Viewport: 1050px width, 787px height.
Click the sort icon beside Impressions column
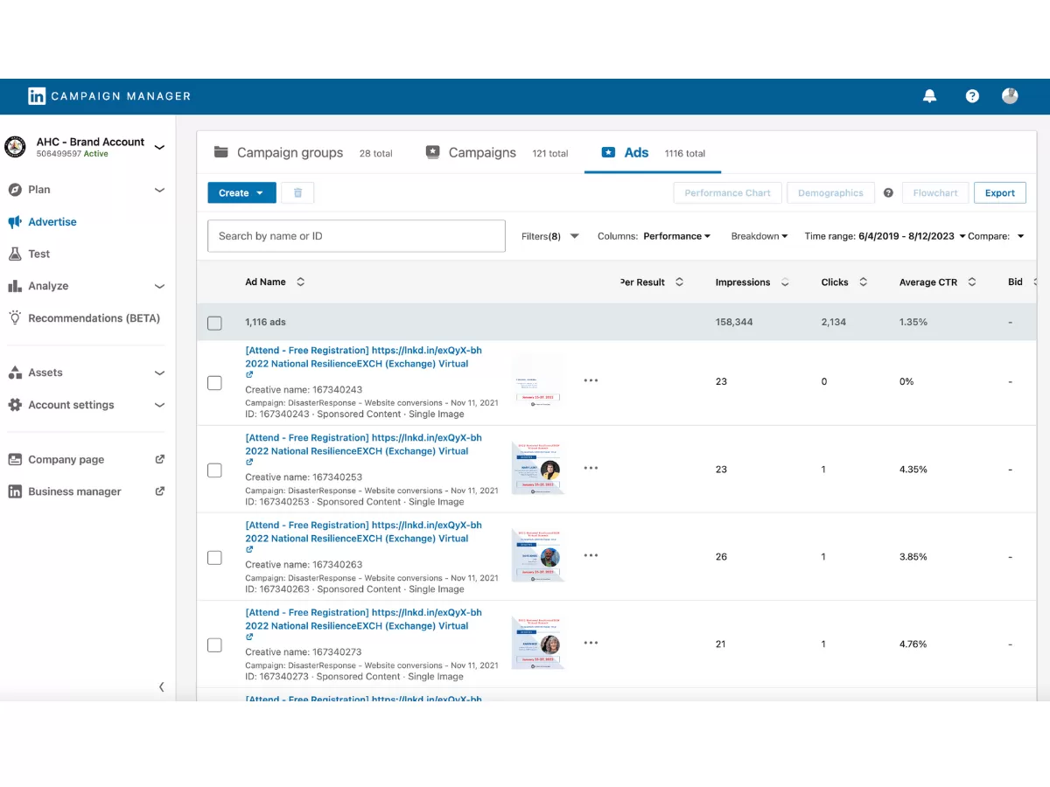tap(785, 282)
